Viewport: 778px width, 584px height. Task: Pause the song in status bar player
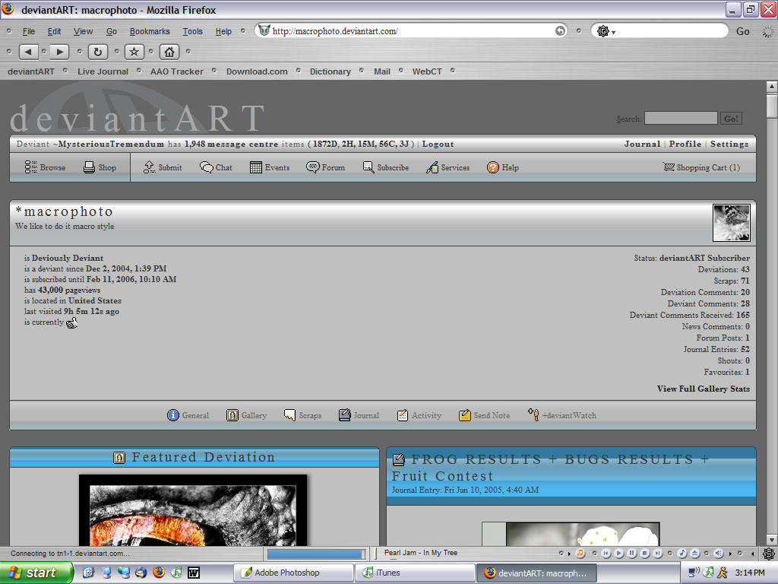[631, 553]
